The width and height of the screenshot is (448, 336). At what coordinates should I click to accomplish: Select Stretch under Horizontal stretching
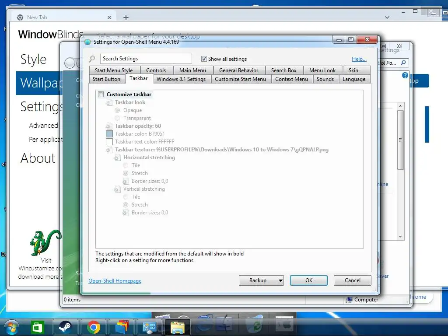[x=126, y=173]
